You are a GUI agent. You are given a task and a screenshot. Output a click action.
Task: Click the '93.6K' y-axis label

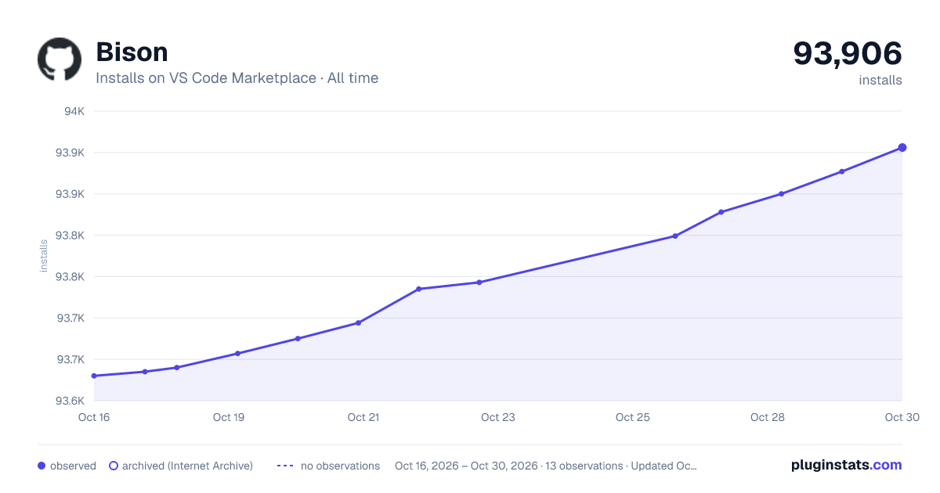point(70,401)
